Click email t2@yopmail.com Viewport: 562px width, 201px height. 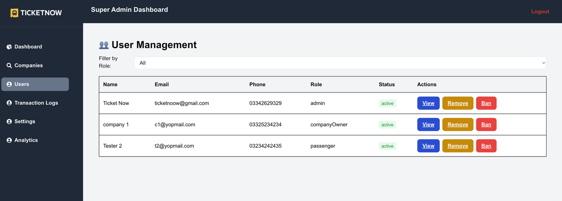point(174,146)
